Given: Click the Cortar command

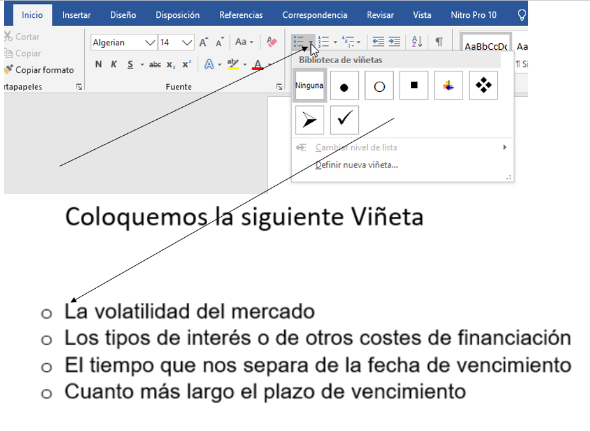Looking at the screenshot, I should pyautogui.click(x=22, y=36).
